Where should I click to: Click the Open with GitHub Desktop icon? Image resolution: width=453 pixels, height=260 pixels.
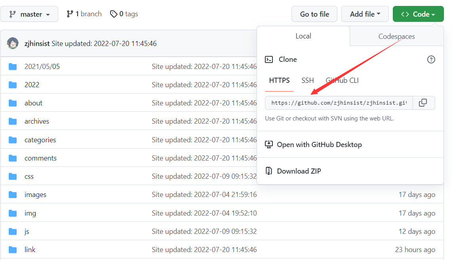269,145
